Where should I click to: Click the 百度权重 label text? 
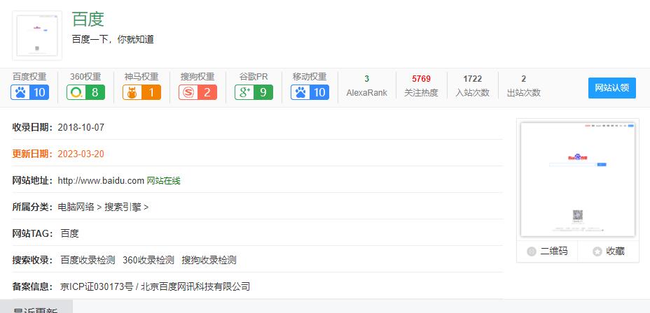tap(29, 76)
